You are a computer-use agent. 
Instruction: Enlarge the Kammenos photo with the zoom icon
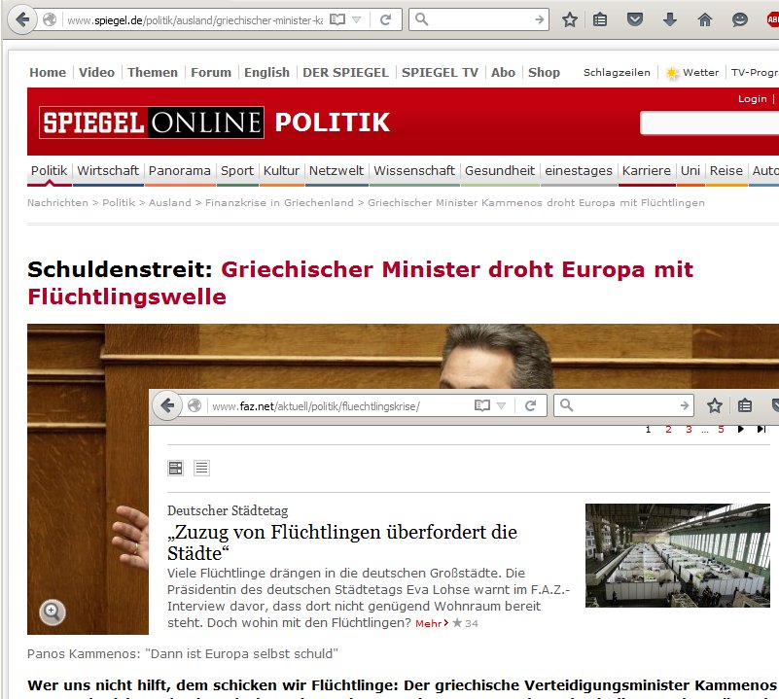click(53, 612)
